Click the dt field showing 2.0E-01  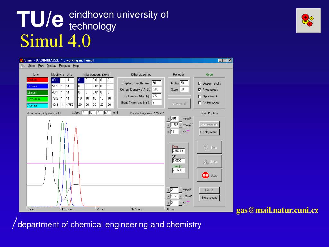pyautogui.click(x=179, y=160)
